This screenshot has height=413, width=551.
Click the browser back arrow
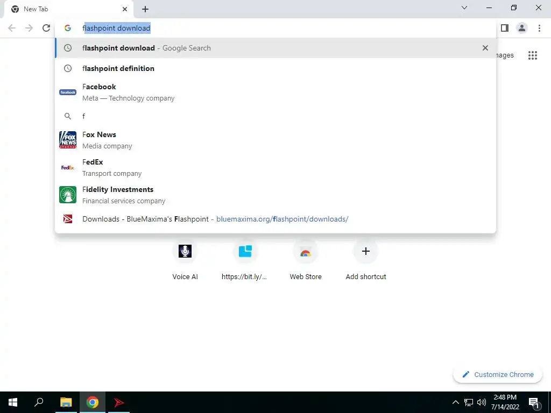click(x=12, y=28)
